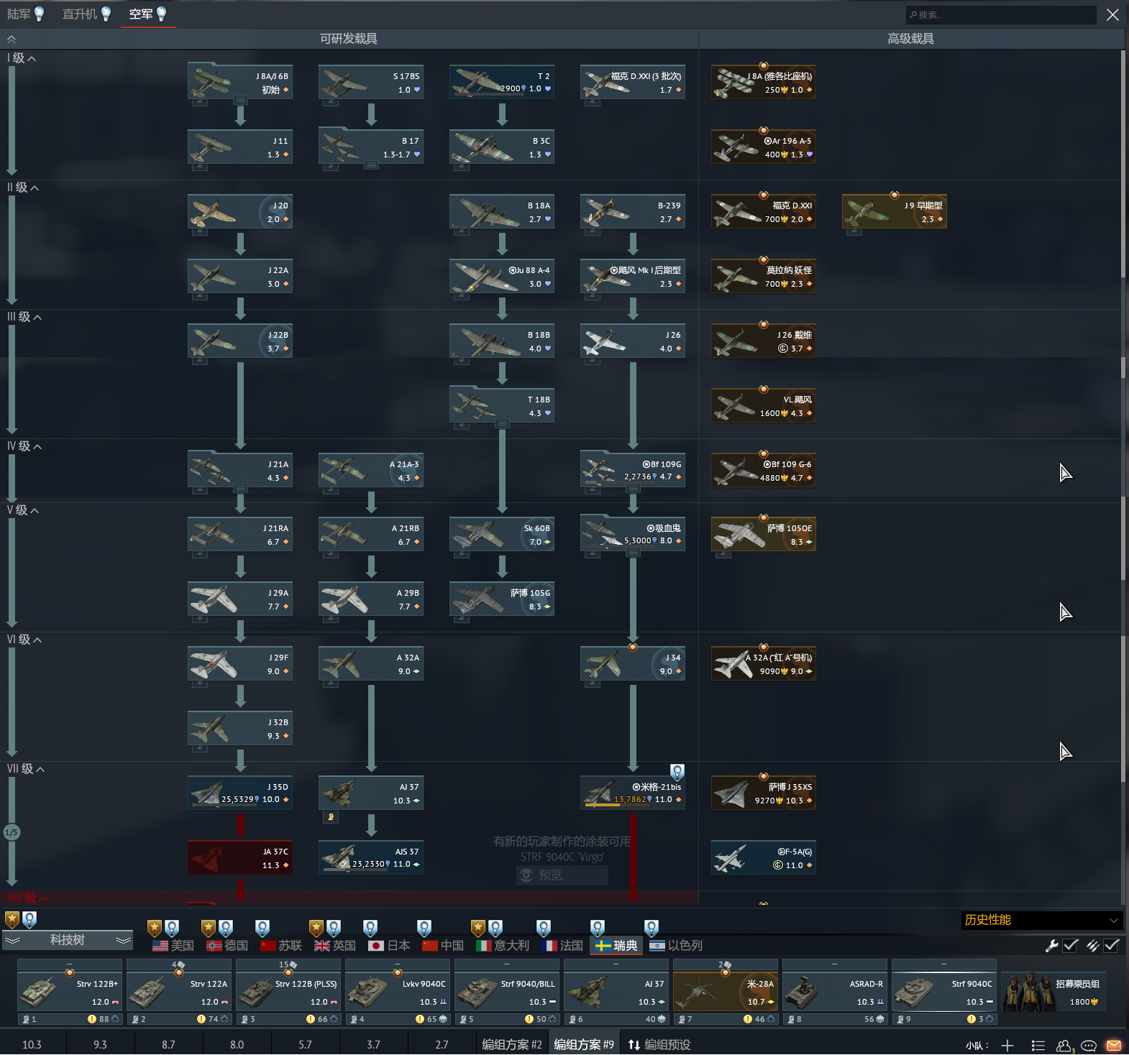The height and width of the screenshot is (1055, 1129).
Task: Click the 搜索 search field
Action: 1001,14
